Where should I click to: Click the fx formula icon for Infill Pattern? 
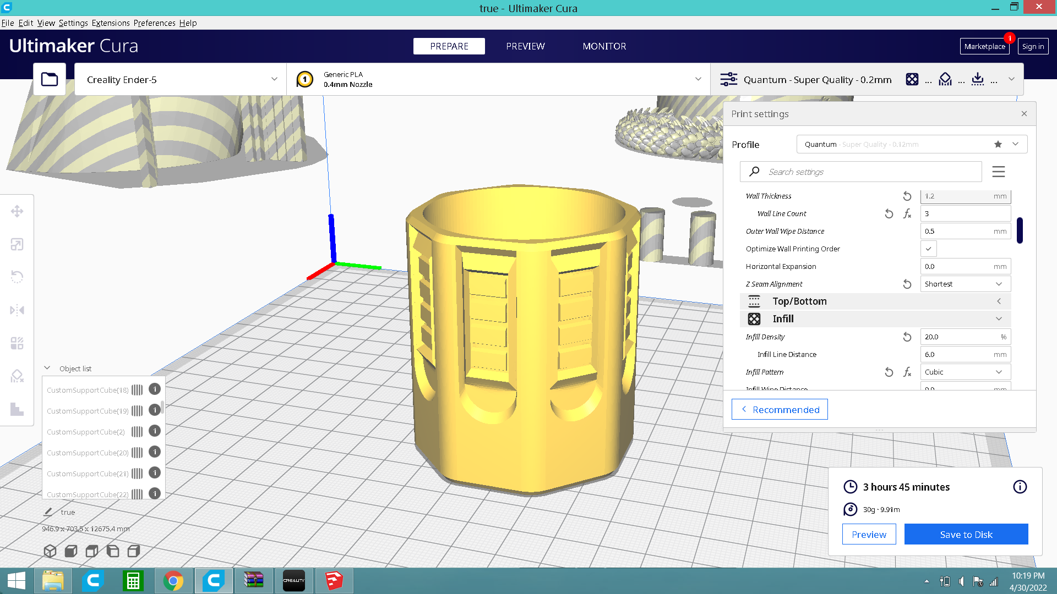tap(907, 372)
